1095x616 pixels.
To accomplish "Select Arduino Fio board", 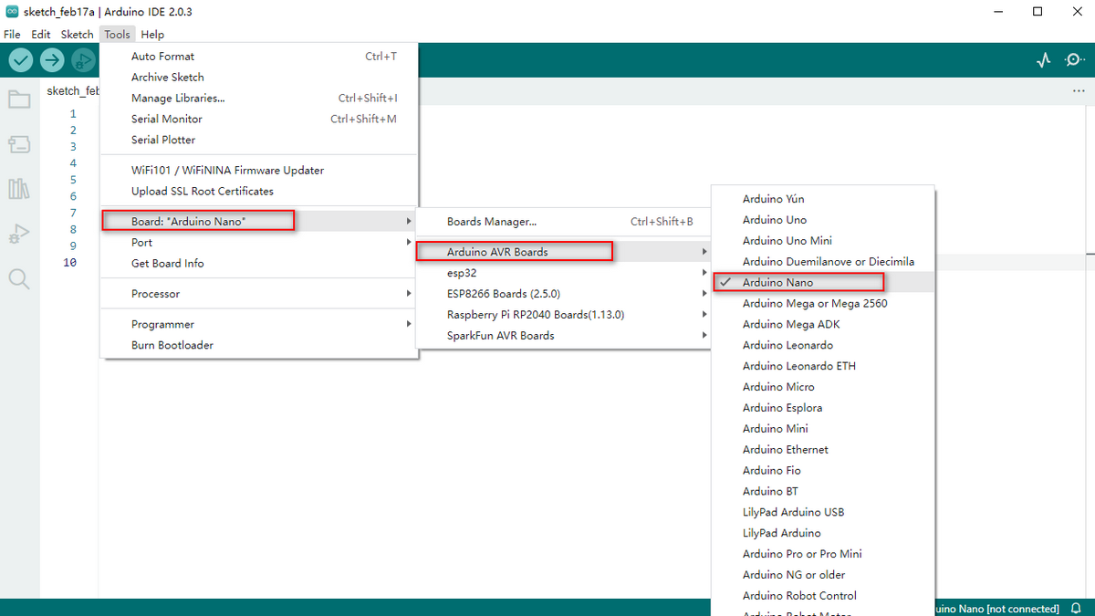I will click(823, 471).
